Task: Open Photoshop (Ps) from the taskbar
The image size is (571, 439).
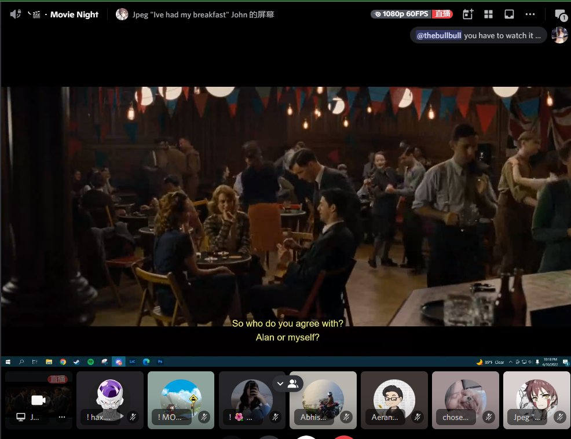Action: 160,361
